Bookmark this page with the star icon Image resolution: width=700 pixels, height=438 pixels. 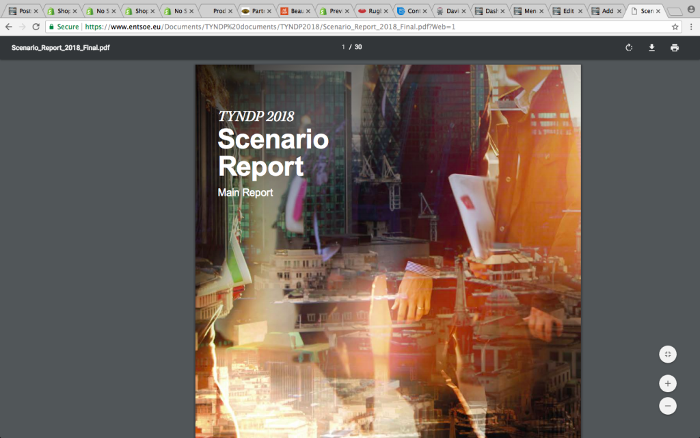[675, 27]
